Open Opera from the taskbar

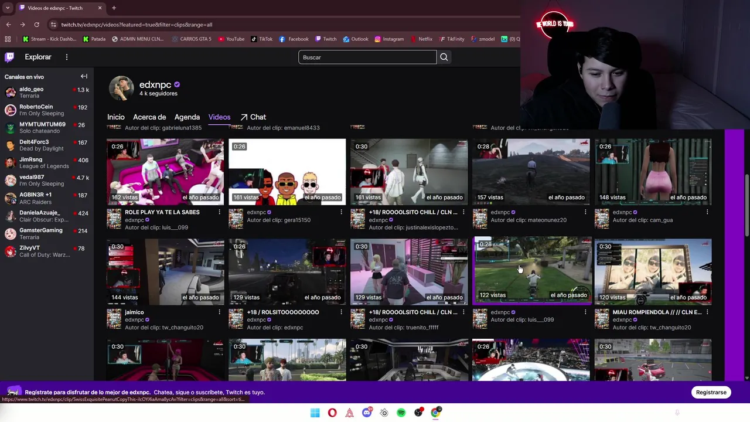pyautogui.click(x=332, y=413)
